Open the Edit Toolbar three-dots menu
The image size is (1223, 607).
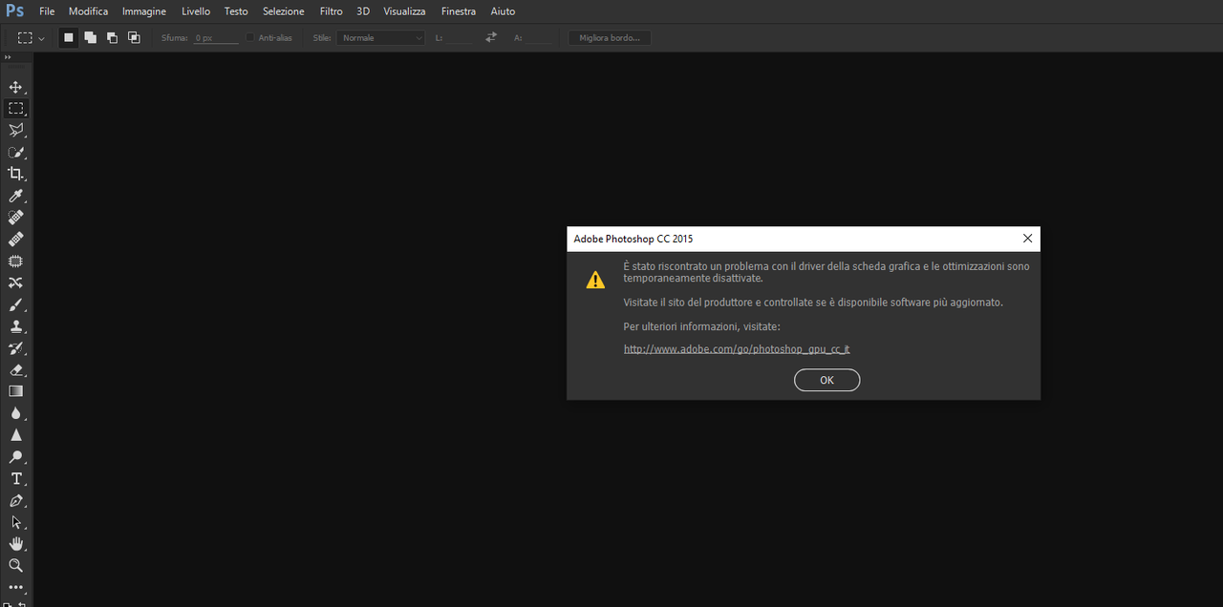tap(15, 587)
